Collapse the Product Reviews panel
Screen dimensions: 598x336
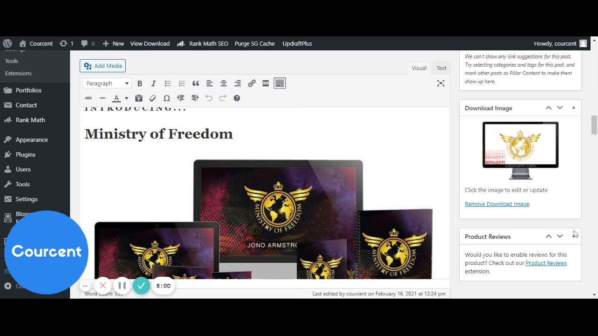point(574,237)
